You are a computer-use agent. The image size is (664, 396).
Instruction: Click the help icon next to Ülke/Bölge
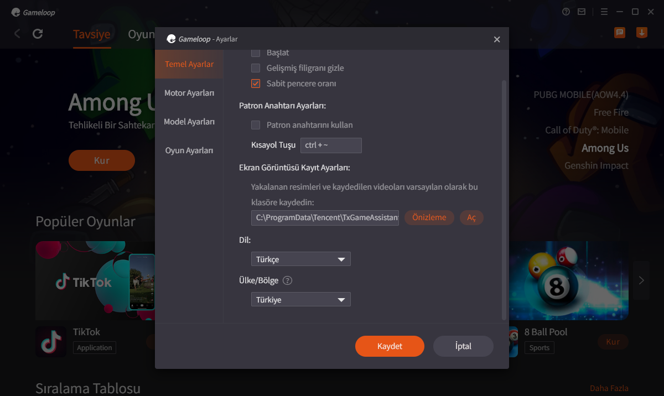click(x=287, y=280)
